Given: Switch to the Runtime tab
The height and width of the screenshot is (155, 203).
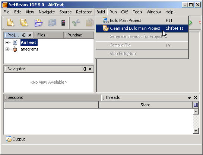Looking at the screenshot, I should click(79, 35).
